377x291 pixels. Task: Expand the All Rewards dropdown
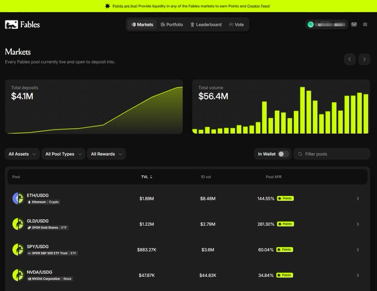(106, 154)
